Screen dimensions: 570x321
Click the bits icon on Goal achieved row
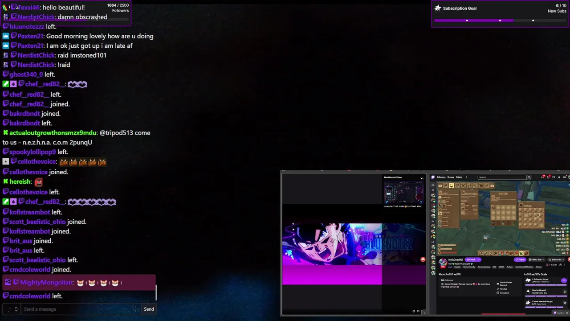565,292
